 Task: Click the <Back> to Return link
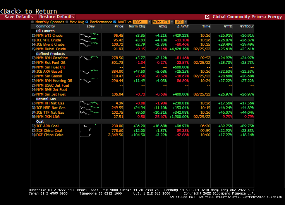click(28, 11)
